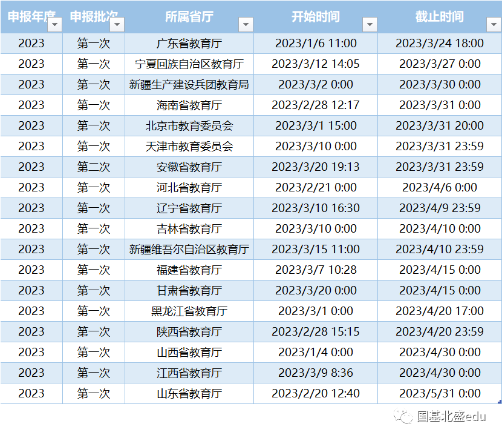
Task: Click the 广东省教育厅 cell
Action: point(187,44)
